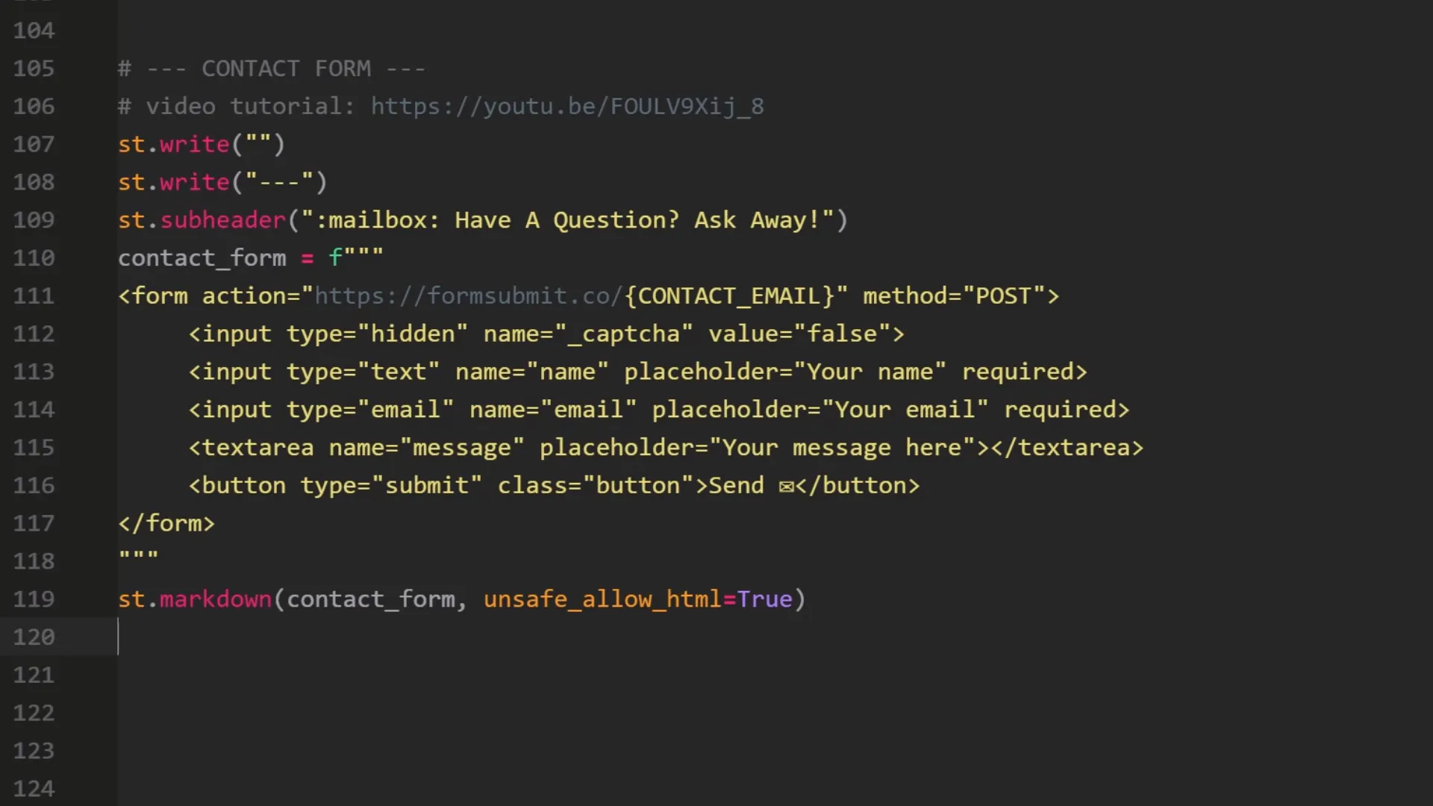The image size is (1433, 806).
Task: Select line number 111 in the gutter
Action: 34,296
